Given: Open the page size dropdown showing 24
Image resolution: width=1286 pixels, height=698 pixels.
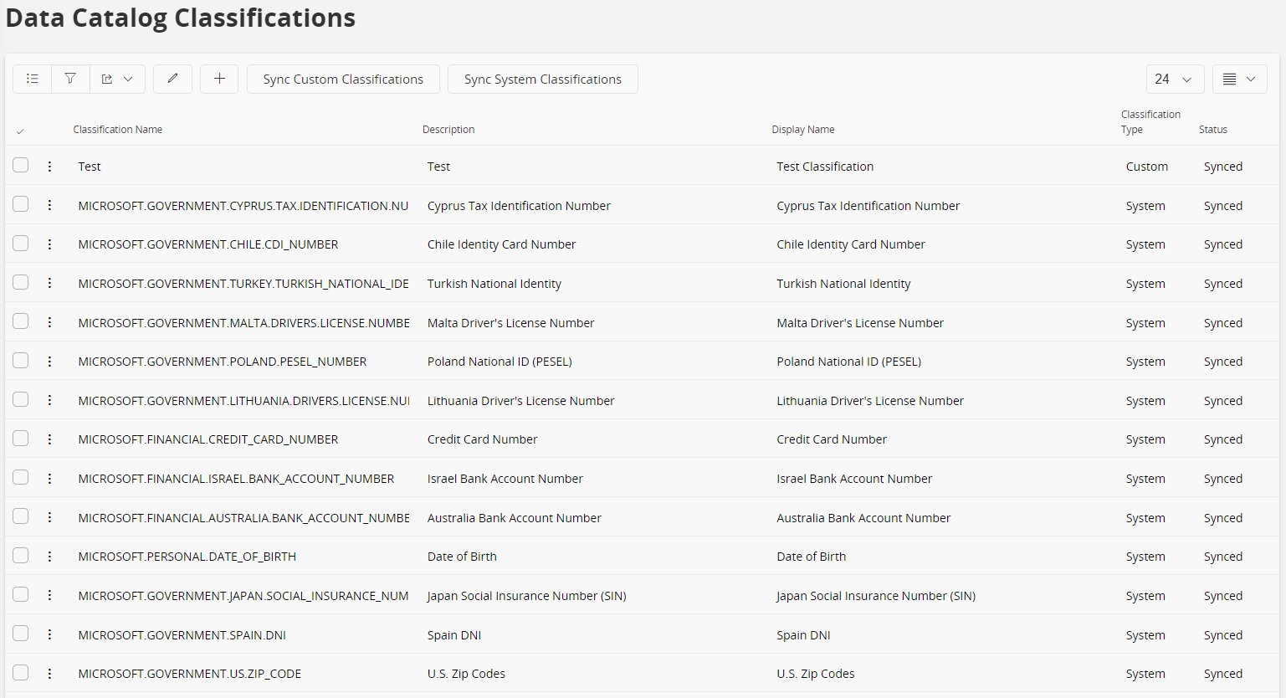Looking at the screenshot, I should tap(1175, 79).
